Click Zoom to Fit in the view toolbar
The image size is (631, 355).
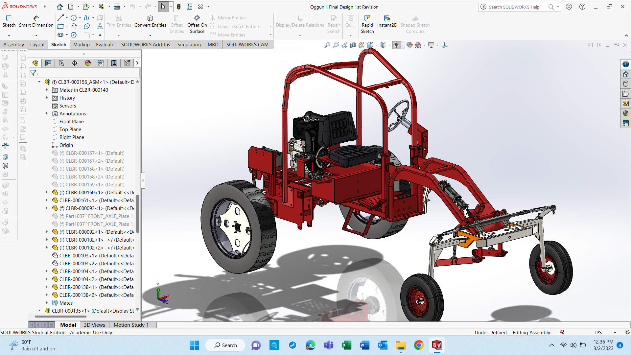coord(327,45)
